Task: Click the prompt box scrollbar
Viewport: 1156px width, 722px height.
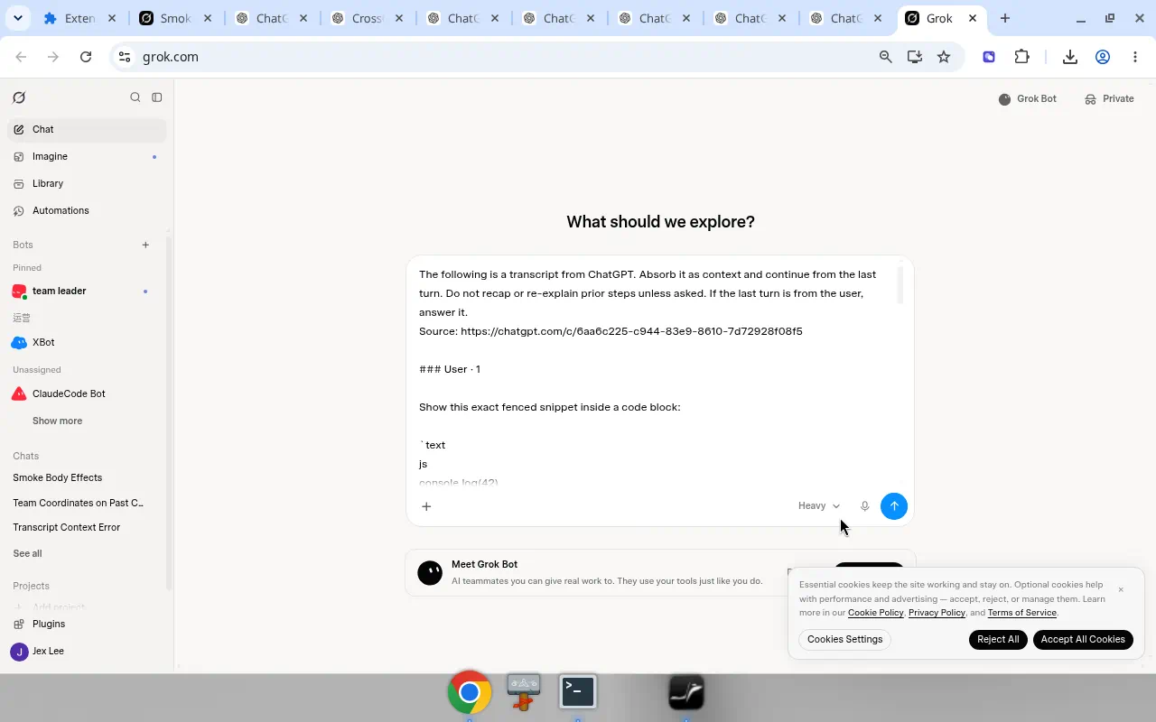Action: (x=899, y=285)
